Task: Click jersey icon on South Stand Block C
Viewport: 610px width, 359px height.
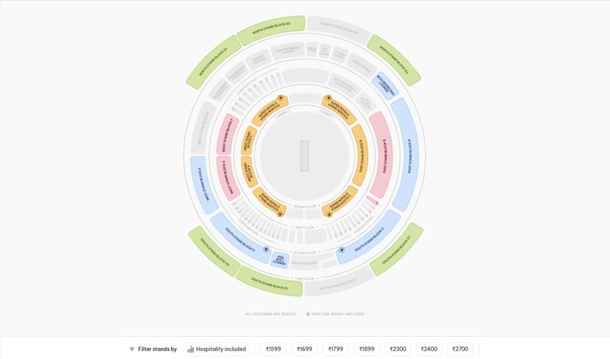Action: 342,250
